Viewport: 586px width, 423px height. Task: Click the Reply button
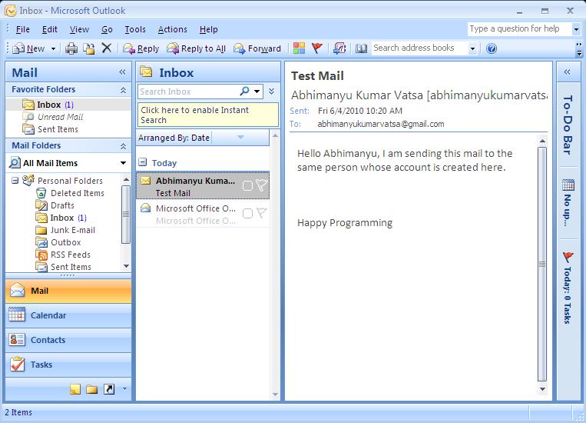tap(141, 48)
